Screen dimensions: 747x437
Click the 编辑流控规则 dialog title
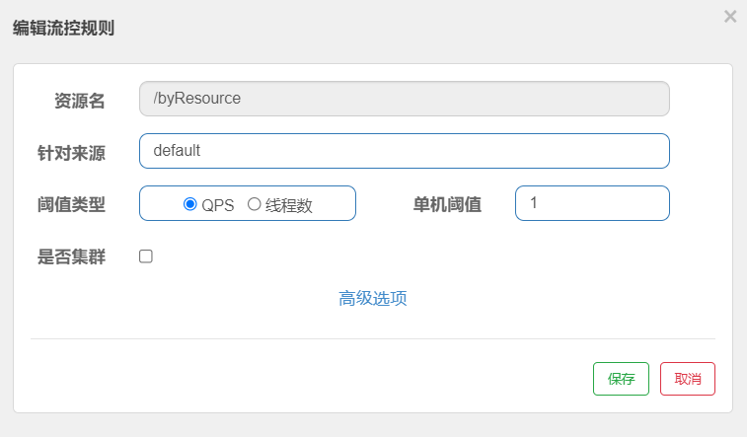click(x=63, y=28)
